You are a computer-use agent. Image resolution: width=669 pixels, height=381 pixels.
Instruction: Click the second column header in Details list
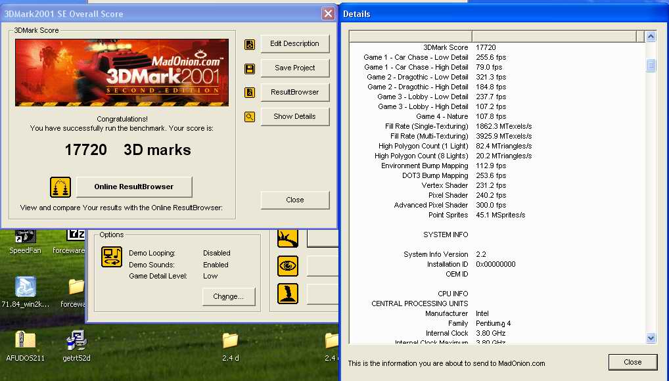(554, 36)
